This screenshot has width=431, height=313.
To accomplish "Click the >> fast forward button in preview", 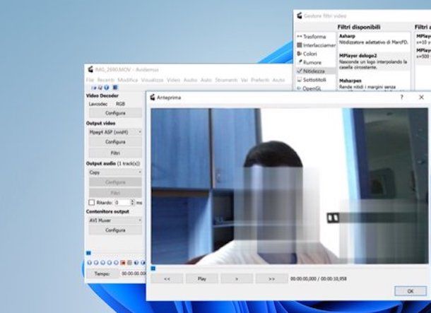I will [x=271, y=278].
